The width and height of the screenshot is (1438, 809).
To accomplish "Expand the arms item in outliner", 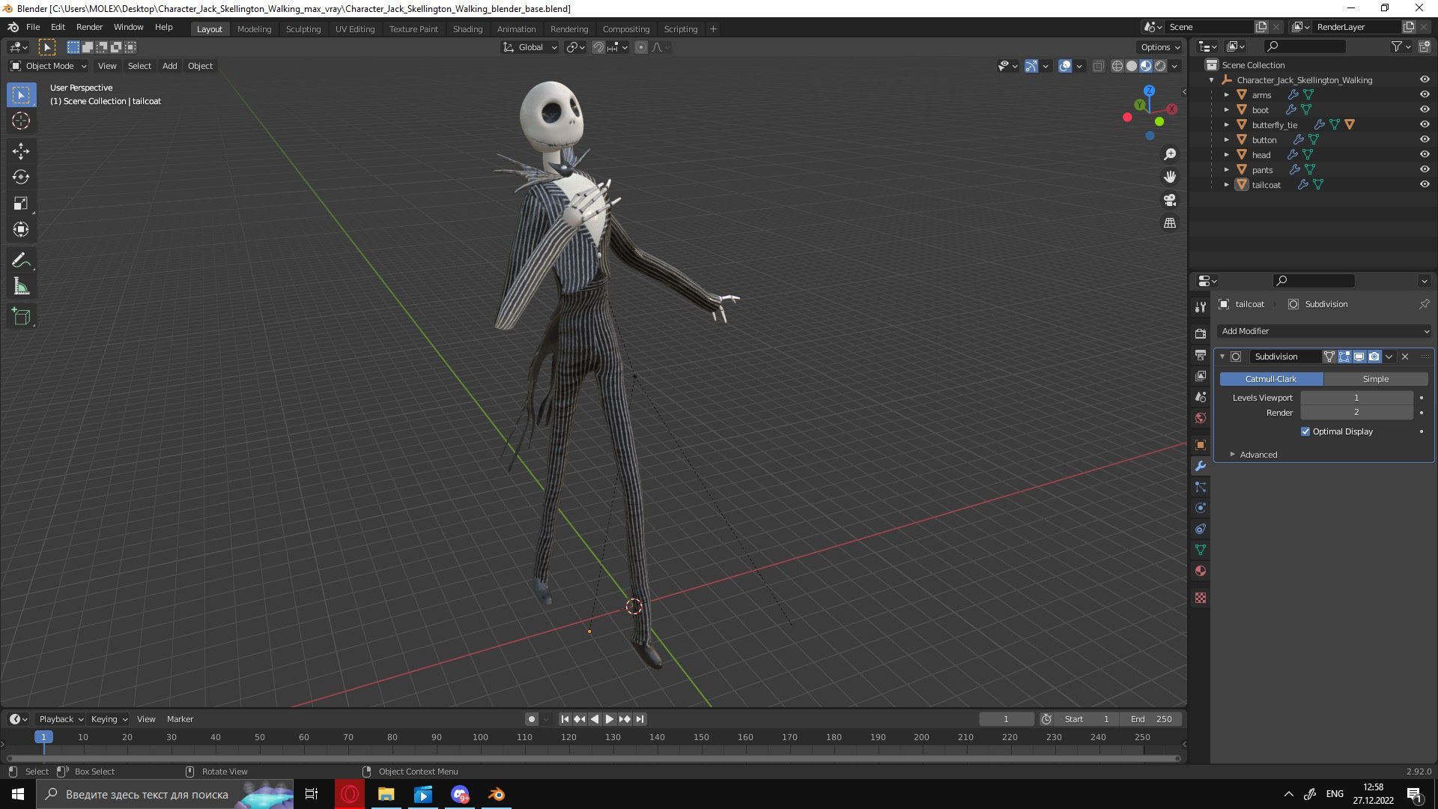I will 1227,95.
